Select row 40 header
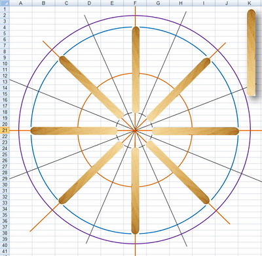Viewport: 262px width, 256px height. pyautogui.click(x=5, y=245)
